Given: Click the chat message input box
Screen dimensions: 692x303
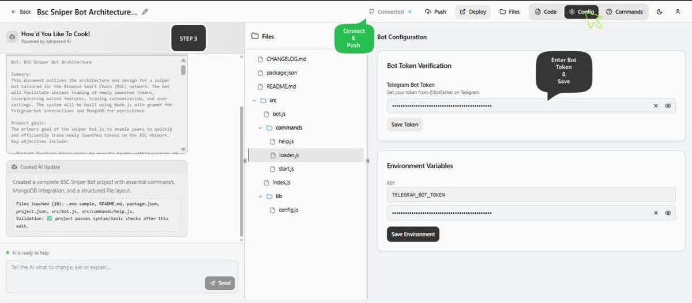Looking at the screenshot, I should coord(122,277).
